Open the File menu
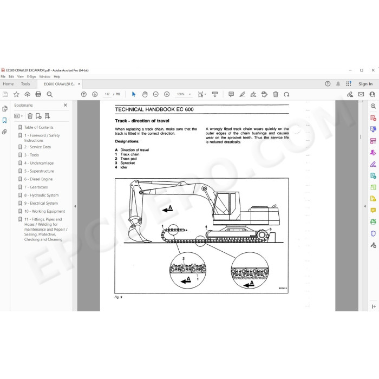Screen dimensions: 379x379 3,77
